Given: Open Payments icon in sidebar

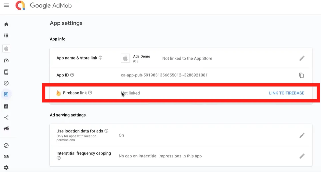Looking at the screenshot, I should point(6,157).
